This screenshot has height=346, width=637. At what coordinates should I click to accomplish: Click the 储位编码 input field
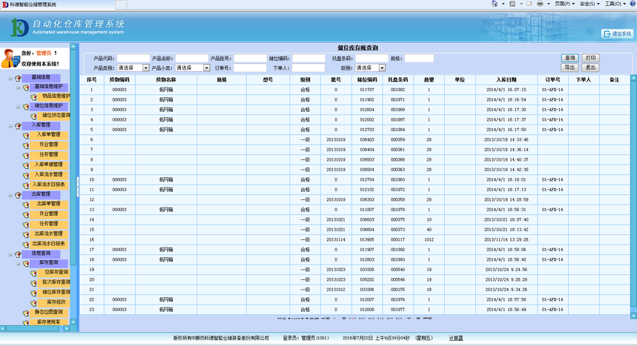tap(308, 59)
